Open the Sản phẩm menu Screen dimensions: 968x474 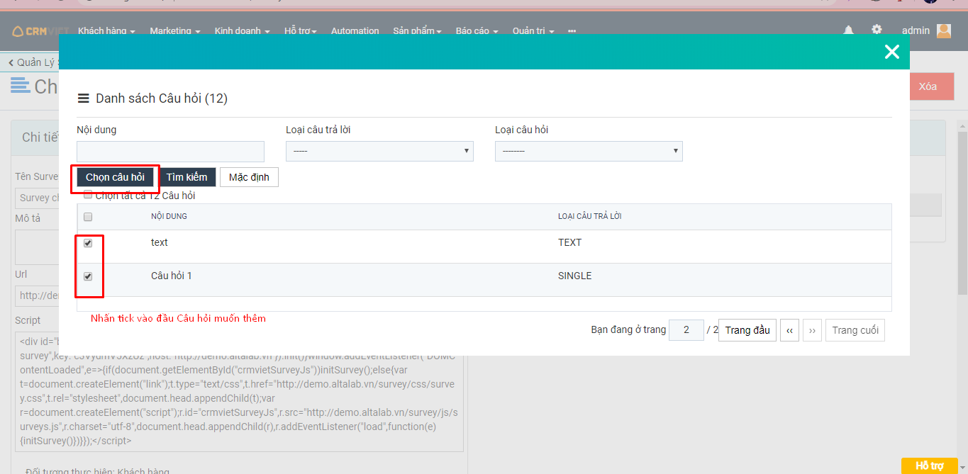pos(418,31)
